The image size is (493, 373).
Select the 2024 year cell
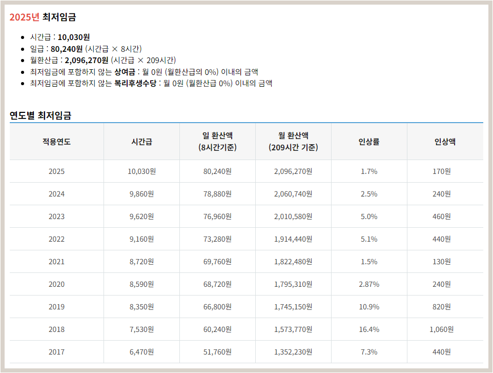click(x=55, y=194)
